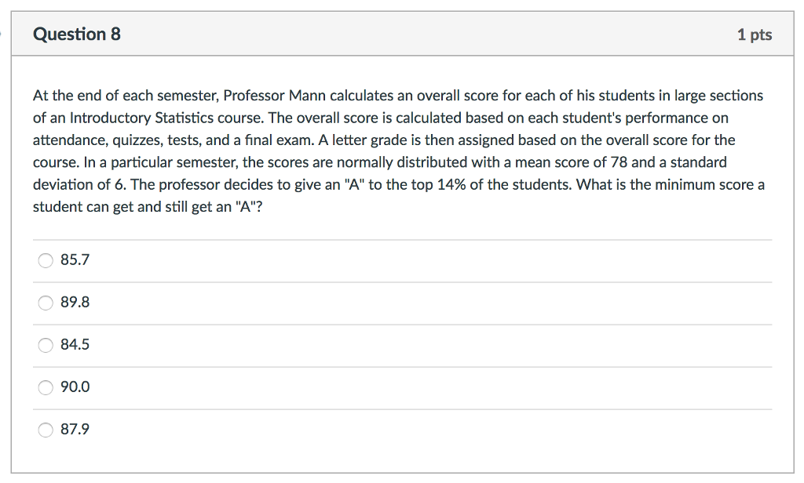Click the answer label reading 90.0
Screen dimensions: 804x483
pos(74,387)
